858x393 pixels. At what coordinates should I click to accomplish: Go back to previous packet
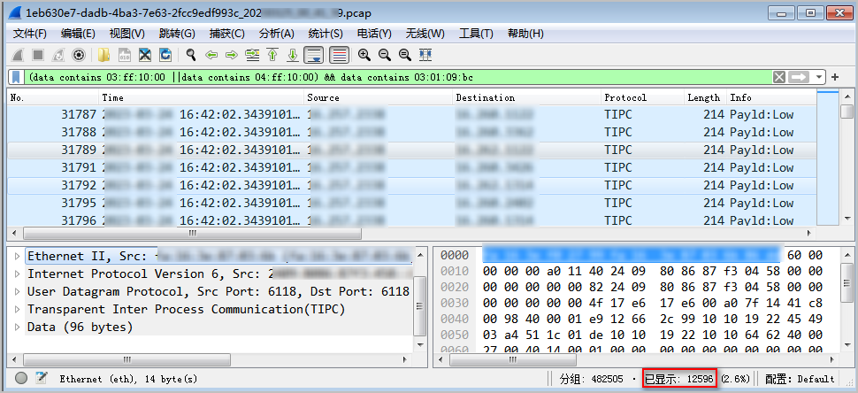[211, 55]
